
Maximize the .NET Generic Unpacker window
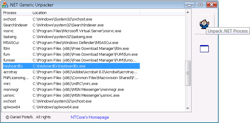coord(201,5)
